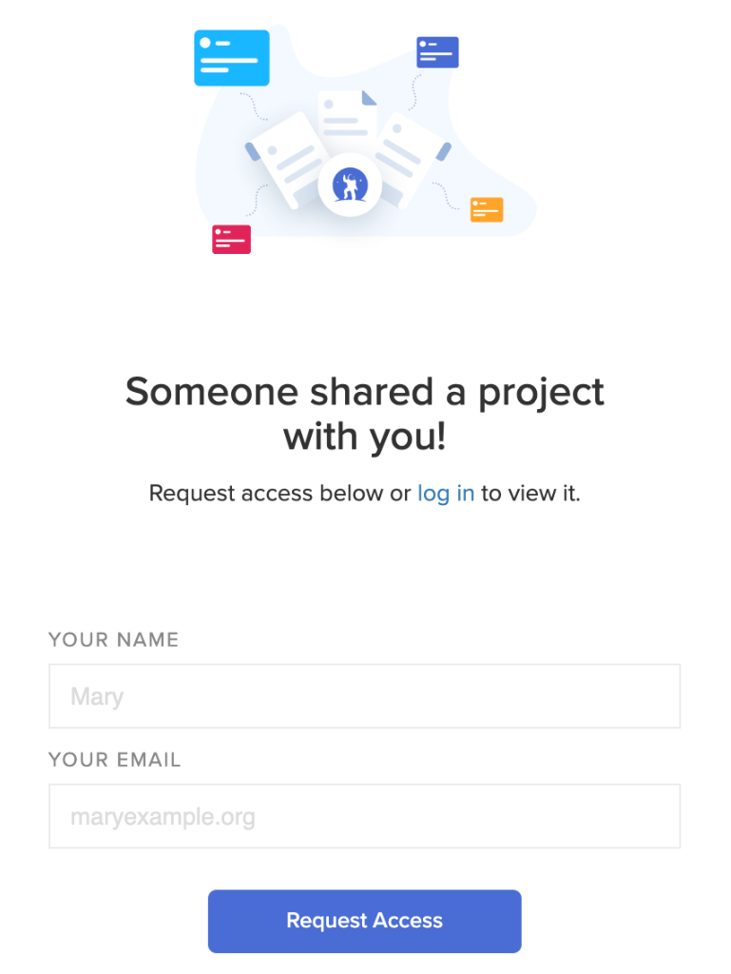This screenshot has height=974, width=731.
Task: Click the "Request access below or" text
Action: tap(280, 494)
